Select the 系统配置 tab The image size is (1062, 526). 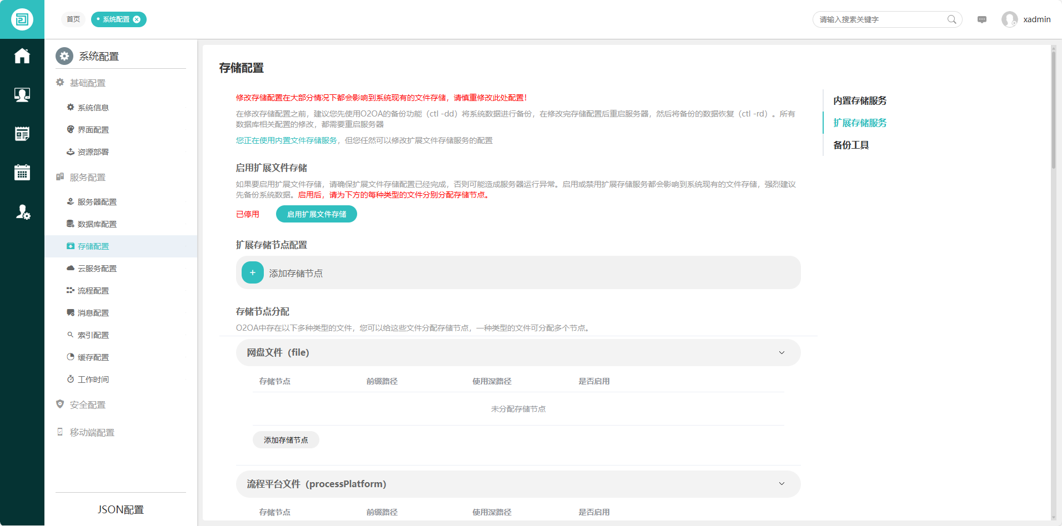point(116,19)
